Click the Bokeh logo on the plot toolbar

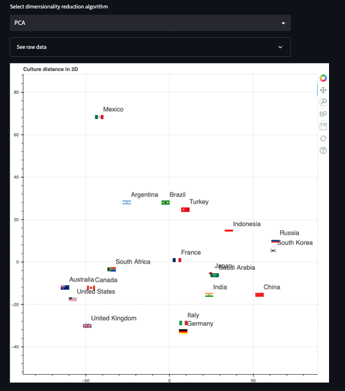(323, 78)
